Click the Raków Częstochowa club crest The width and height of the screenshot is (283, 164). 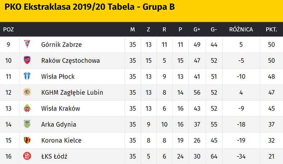[x=27, y=61]
